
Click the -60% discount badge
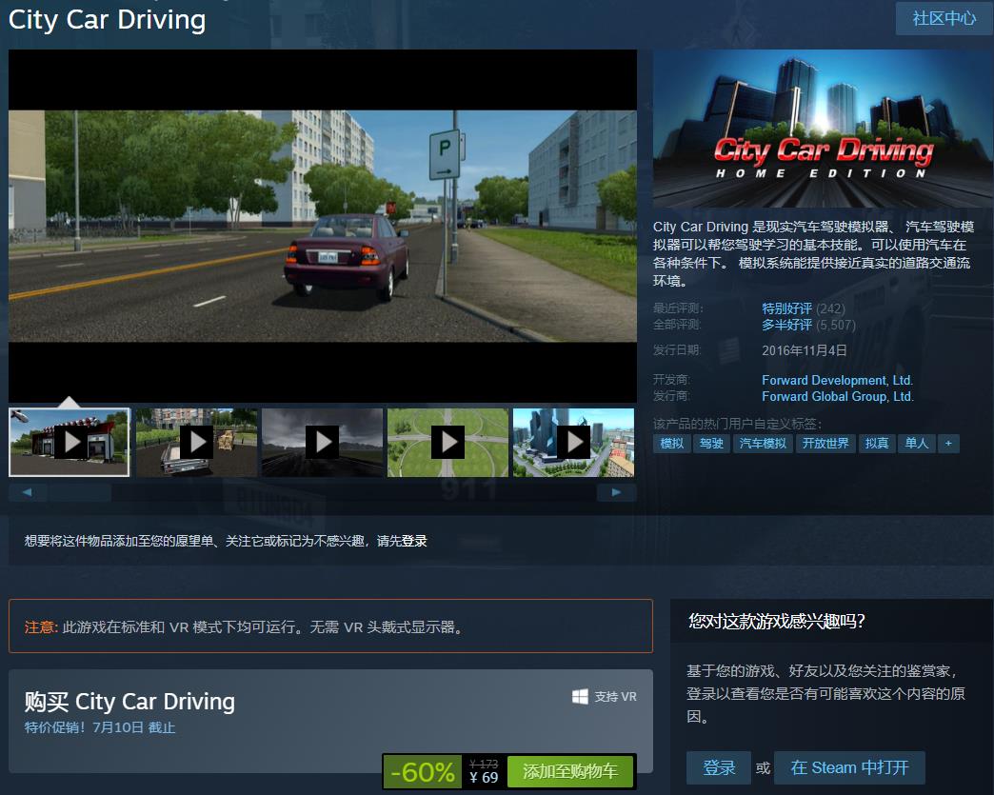click(423, 771)
